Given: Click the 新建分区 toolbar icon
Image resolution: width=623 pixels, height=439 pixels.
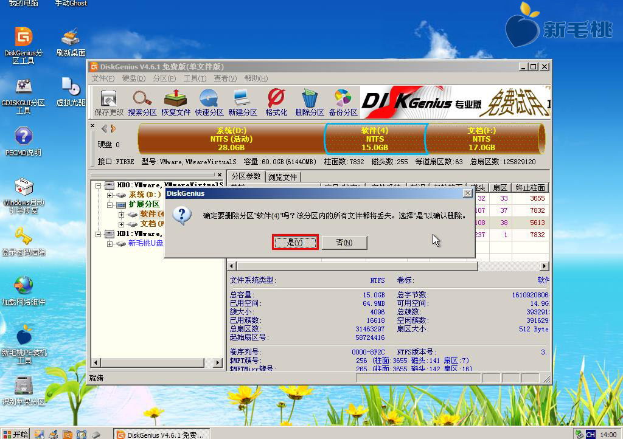Looking at the screenshot, I should [x=242, y=102].
